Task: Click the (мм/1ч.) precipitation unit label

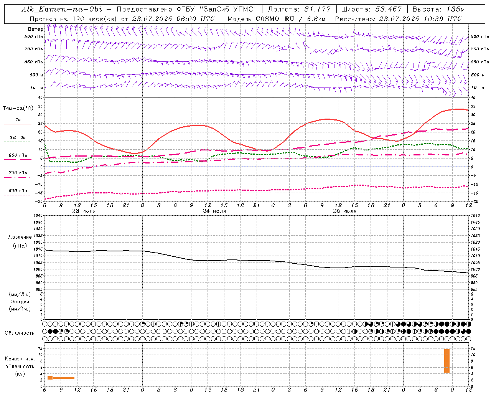Action: coord(20,309)
